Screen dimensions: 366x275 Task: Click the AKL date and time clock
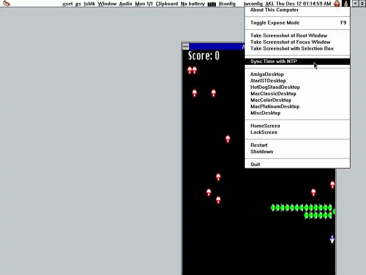pyautogui.click(x=298, y=4)
